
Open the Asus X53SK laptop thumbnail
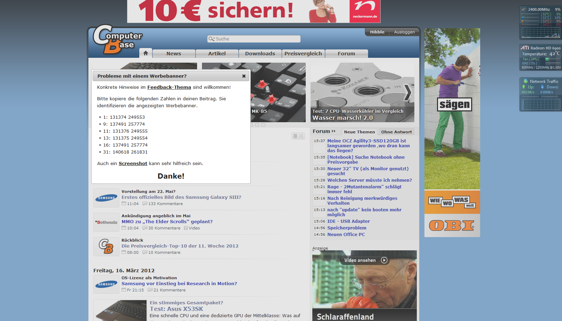120,310
